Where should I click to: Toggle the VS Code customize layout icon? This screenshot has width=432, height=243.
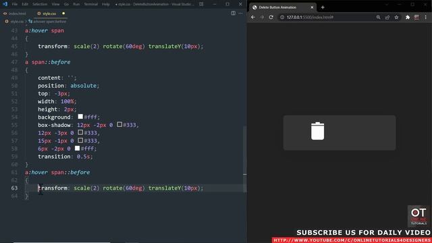tap(201, 4)
